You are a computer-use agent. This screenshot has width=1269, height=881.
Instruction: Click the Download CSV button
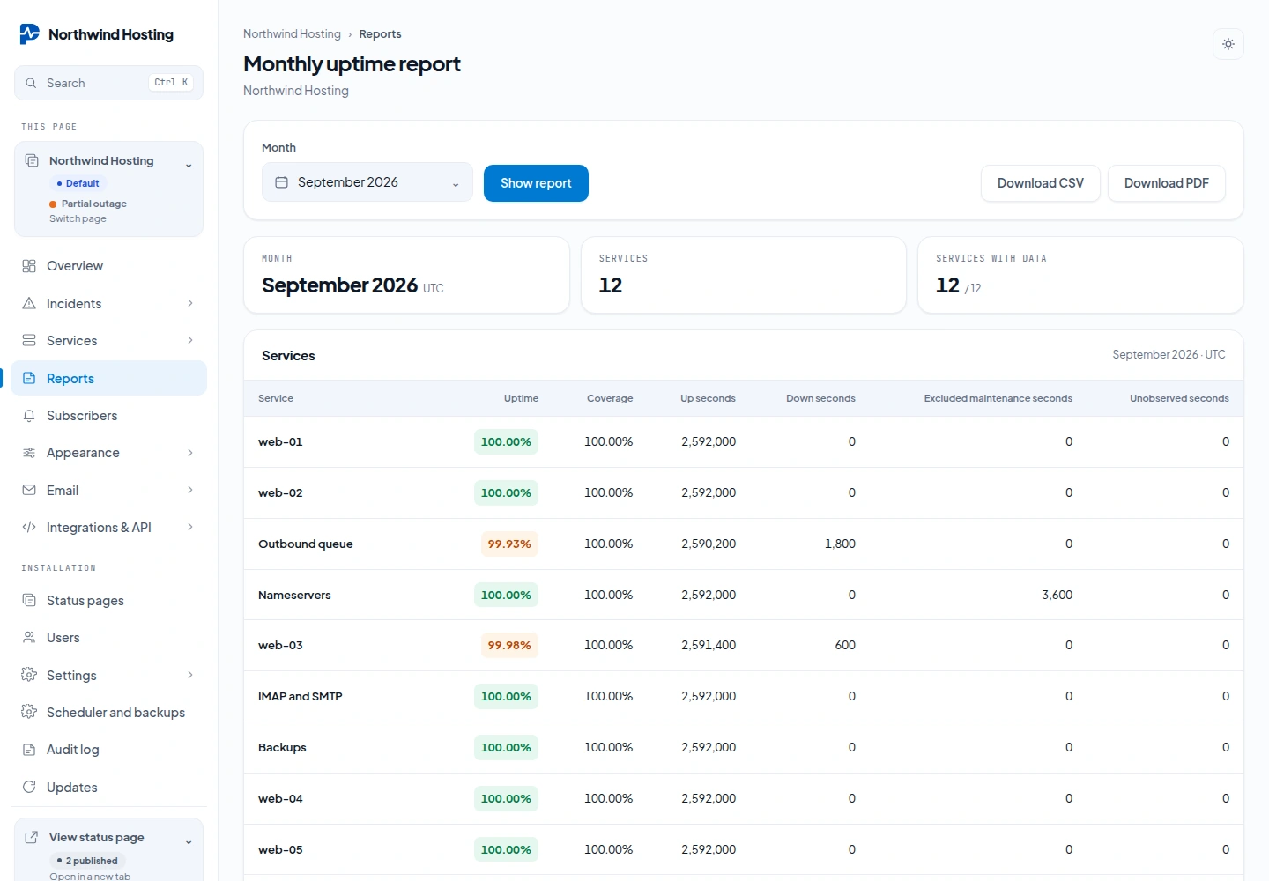pos(1041,183)
